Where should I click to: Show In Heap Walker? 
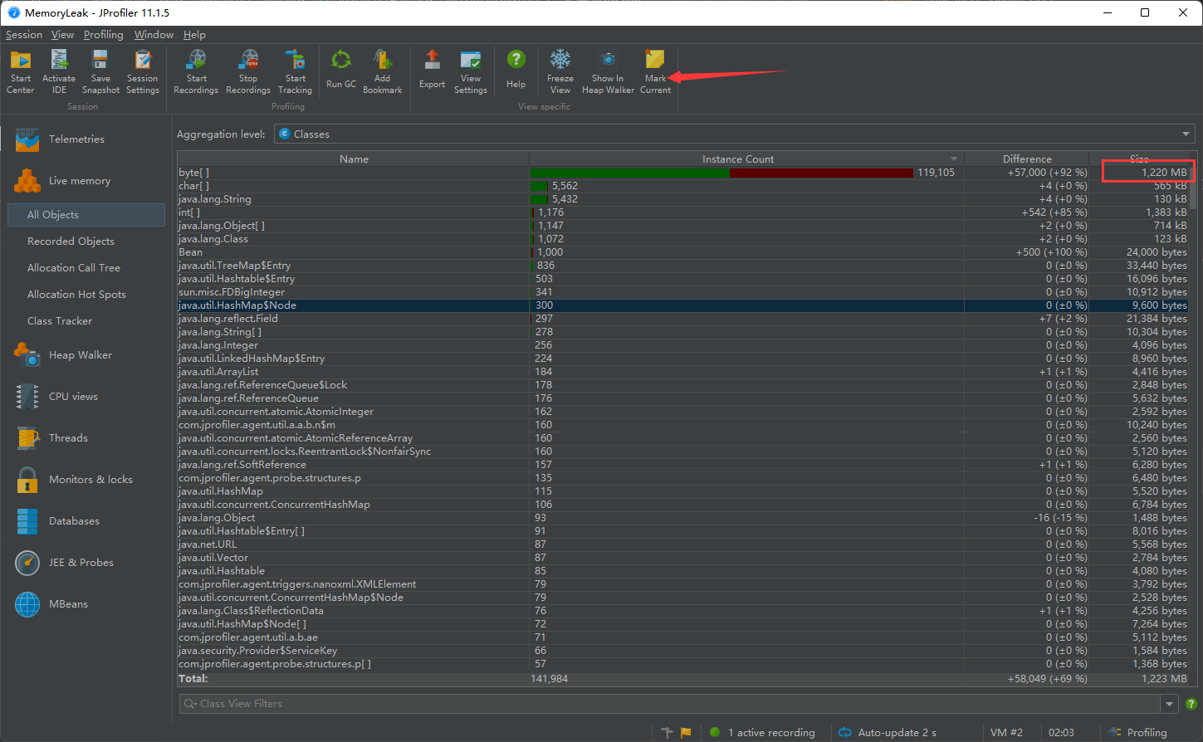point(608,71)
